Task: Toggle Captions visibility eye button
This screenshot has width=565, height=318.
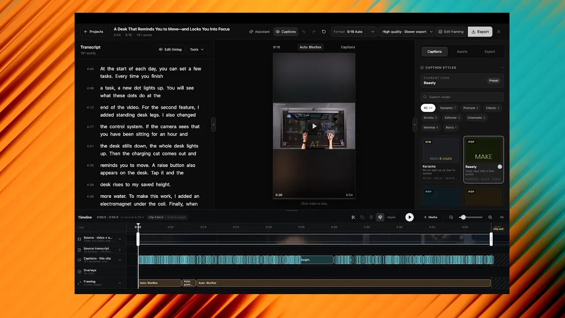Action: 286,32
